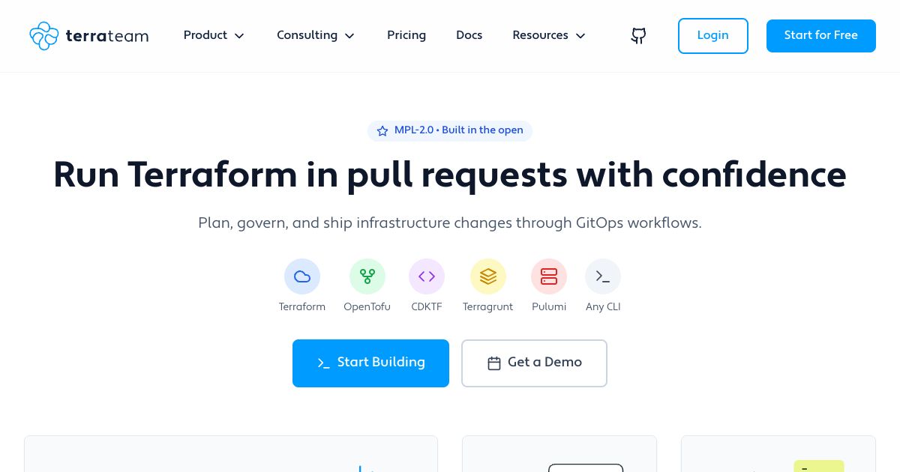Open the Pricing page
Screen dimensions: 900x472
(x=406, y=35)
